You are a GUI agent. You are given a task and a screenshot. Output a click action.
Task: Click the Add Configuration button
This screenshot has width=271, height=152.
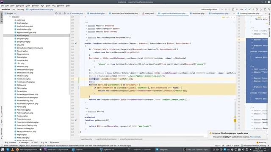(210, 9)
